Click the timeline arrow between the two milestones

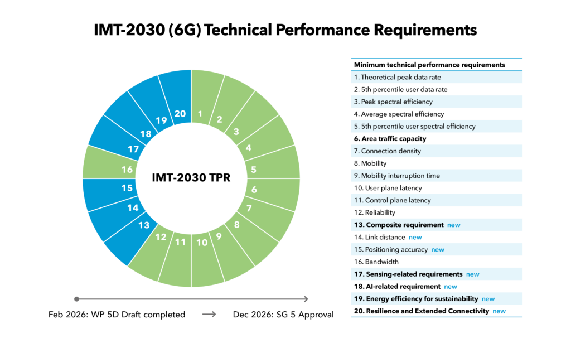coord(210,314)
